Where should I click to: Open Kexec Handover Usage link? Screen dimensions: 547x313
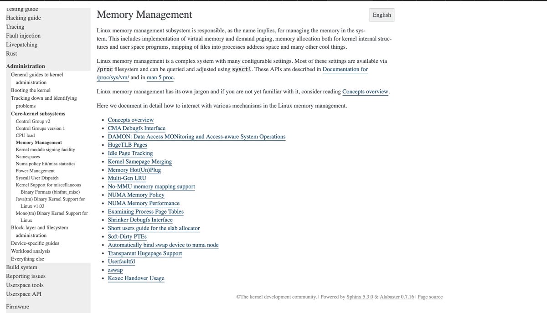pos(136,278)
